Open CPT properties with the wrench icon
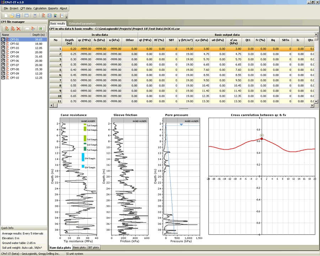 (x=33, y=28)
